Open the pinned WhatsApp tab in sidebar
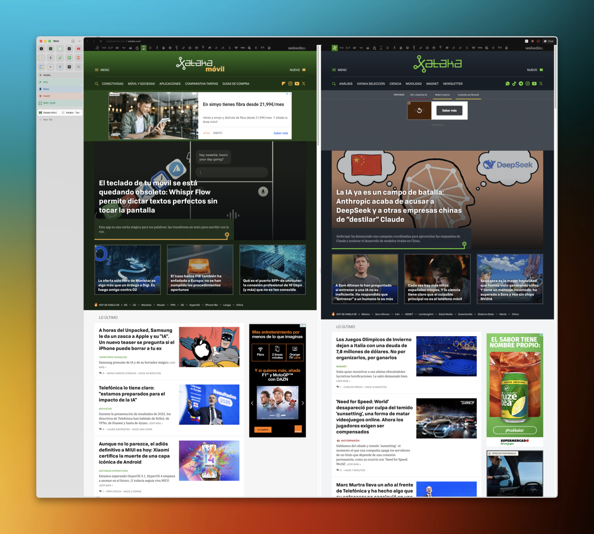594x534 pixels. point(60,49)
